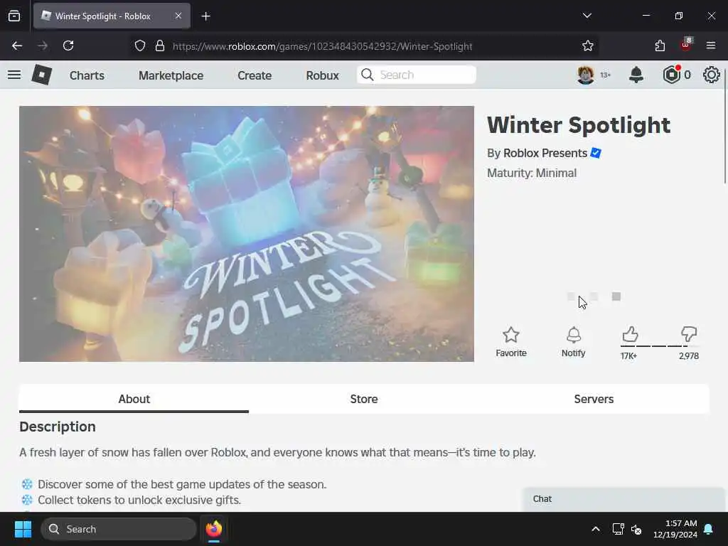Open the Robux balance icon
Image resolution: width=728 pixels, height=546 pixels.
672,75
